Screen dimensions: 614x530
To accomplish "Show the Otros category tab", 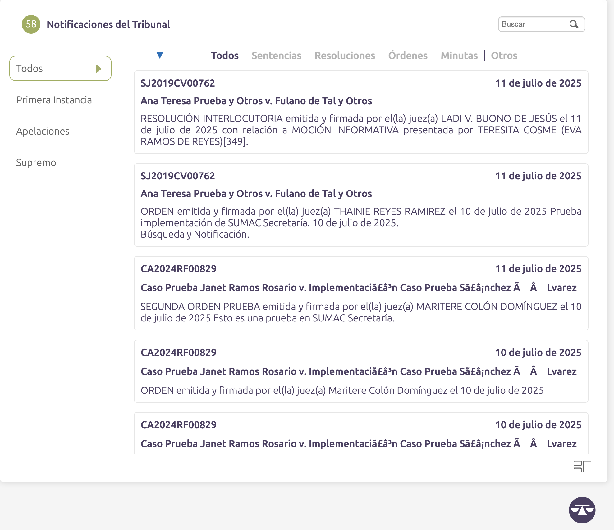I will pyautogui.click(x=504, y=56).
